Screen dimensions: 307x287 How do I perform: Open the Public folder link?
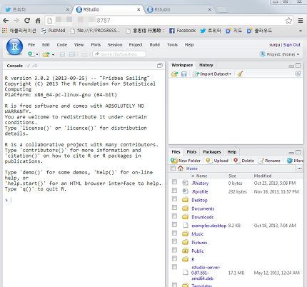coord(198,251)
